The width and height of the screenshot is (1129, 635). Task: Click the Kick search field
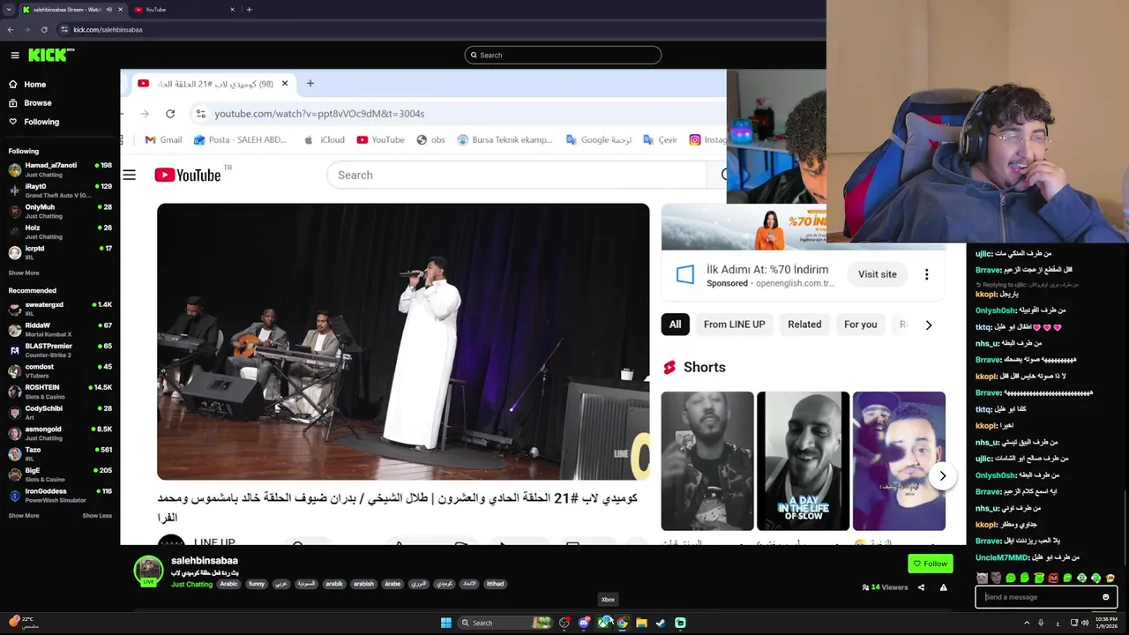(563, 55)
